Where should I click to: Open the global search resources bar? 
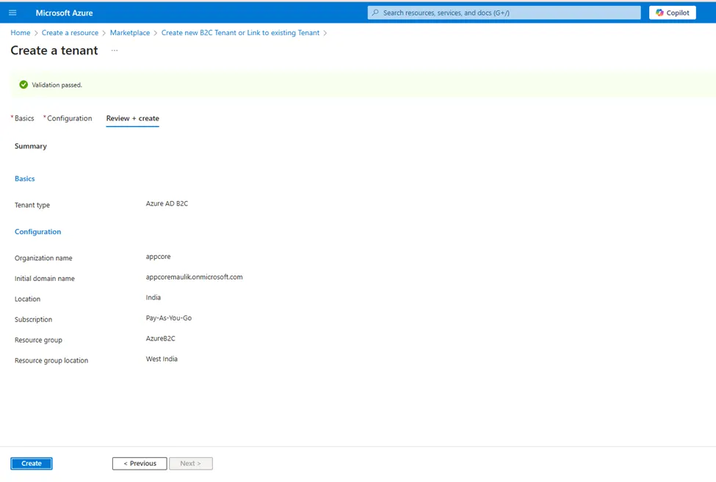(503, 12)
